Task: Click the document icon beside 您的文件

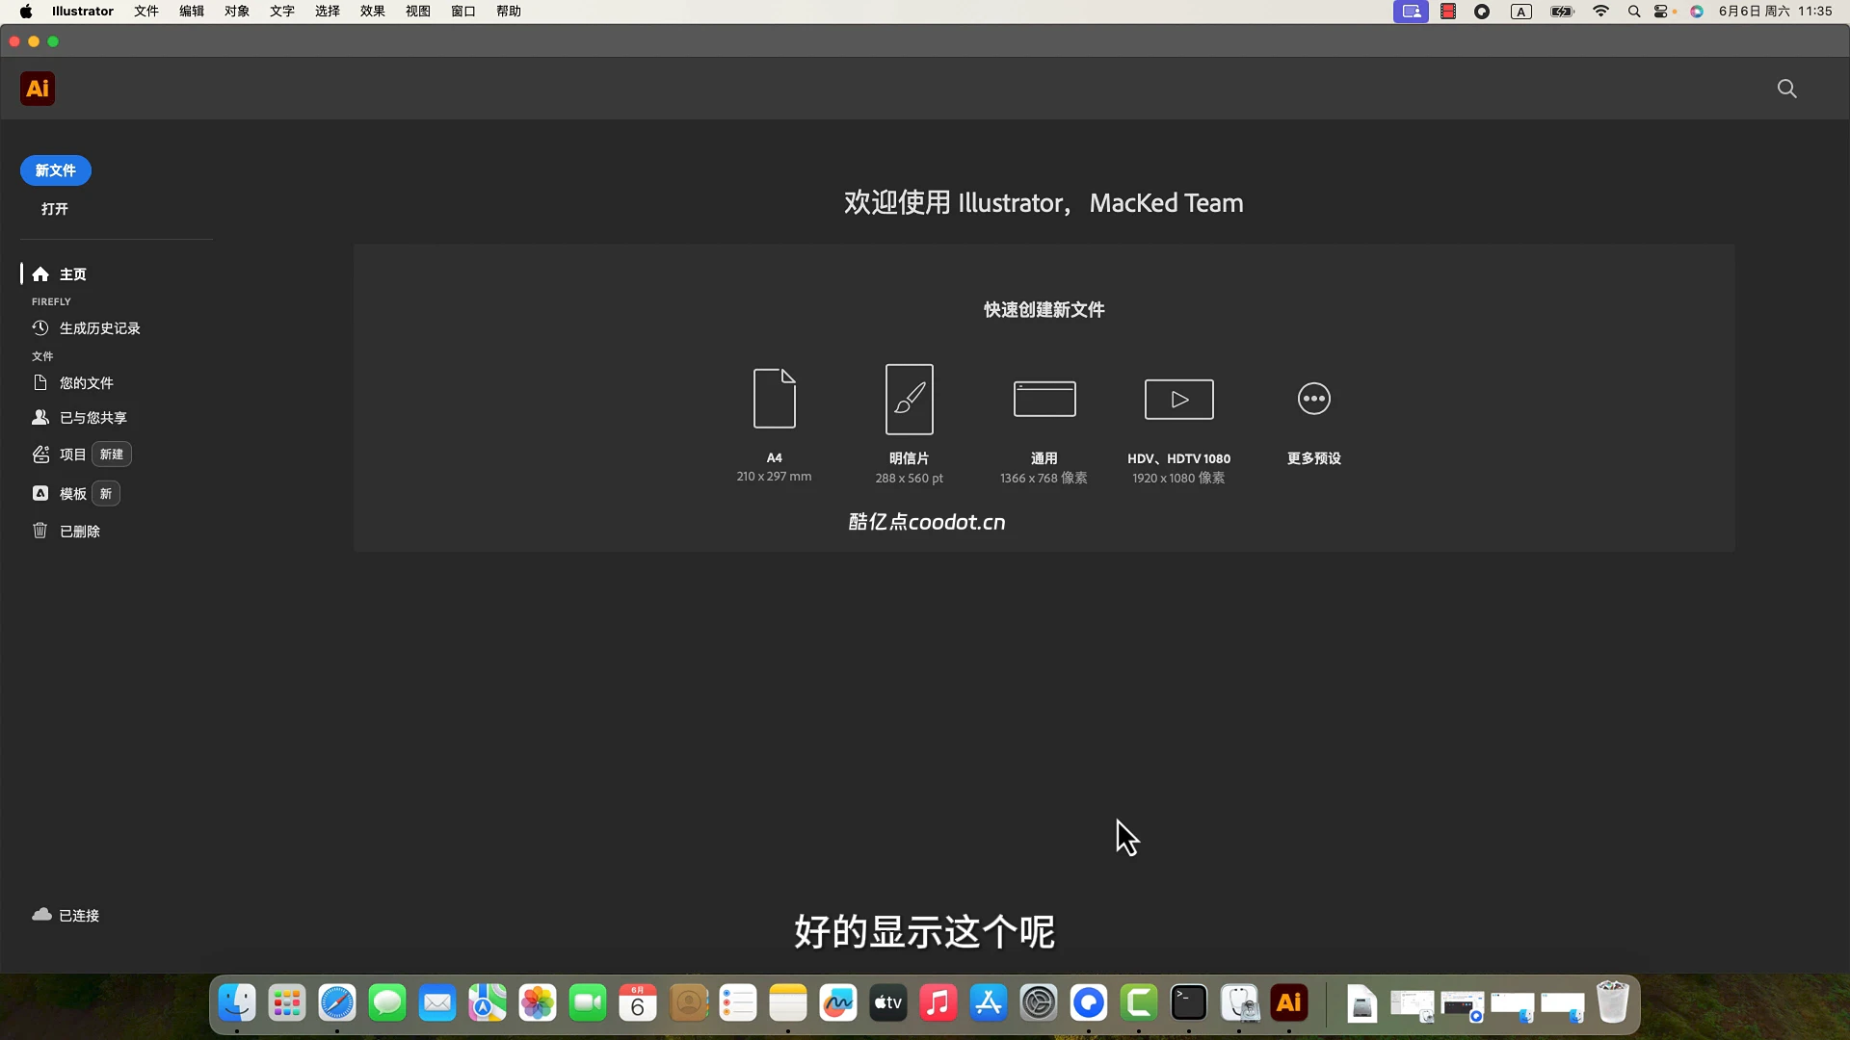Action: pos(40,383)
